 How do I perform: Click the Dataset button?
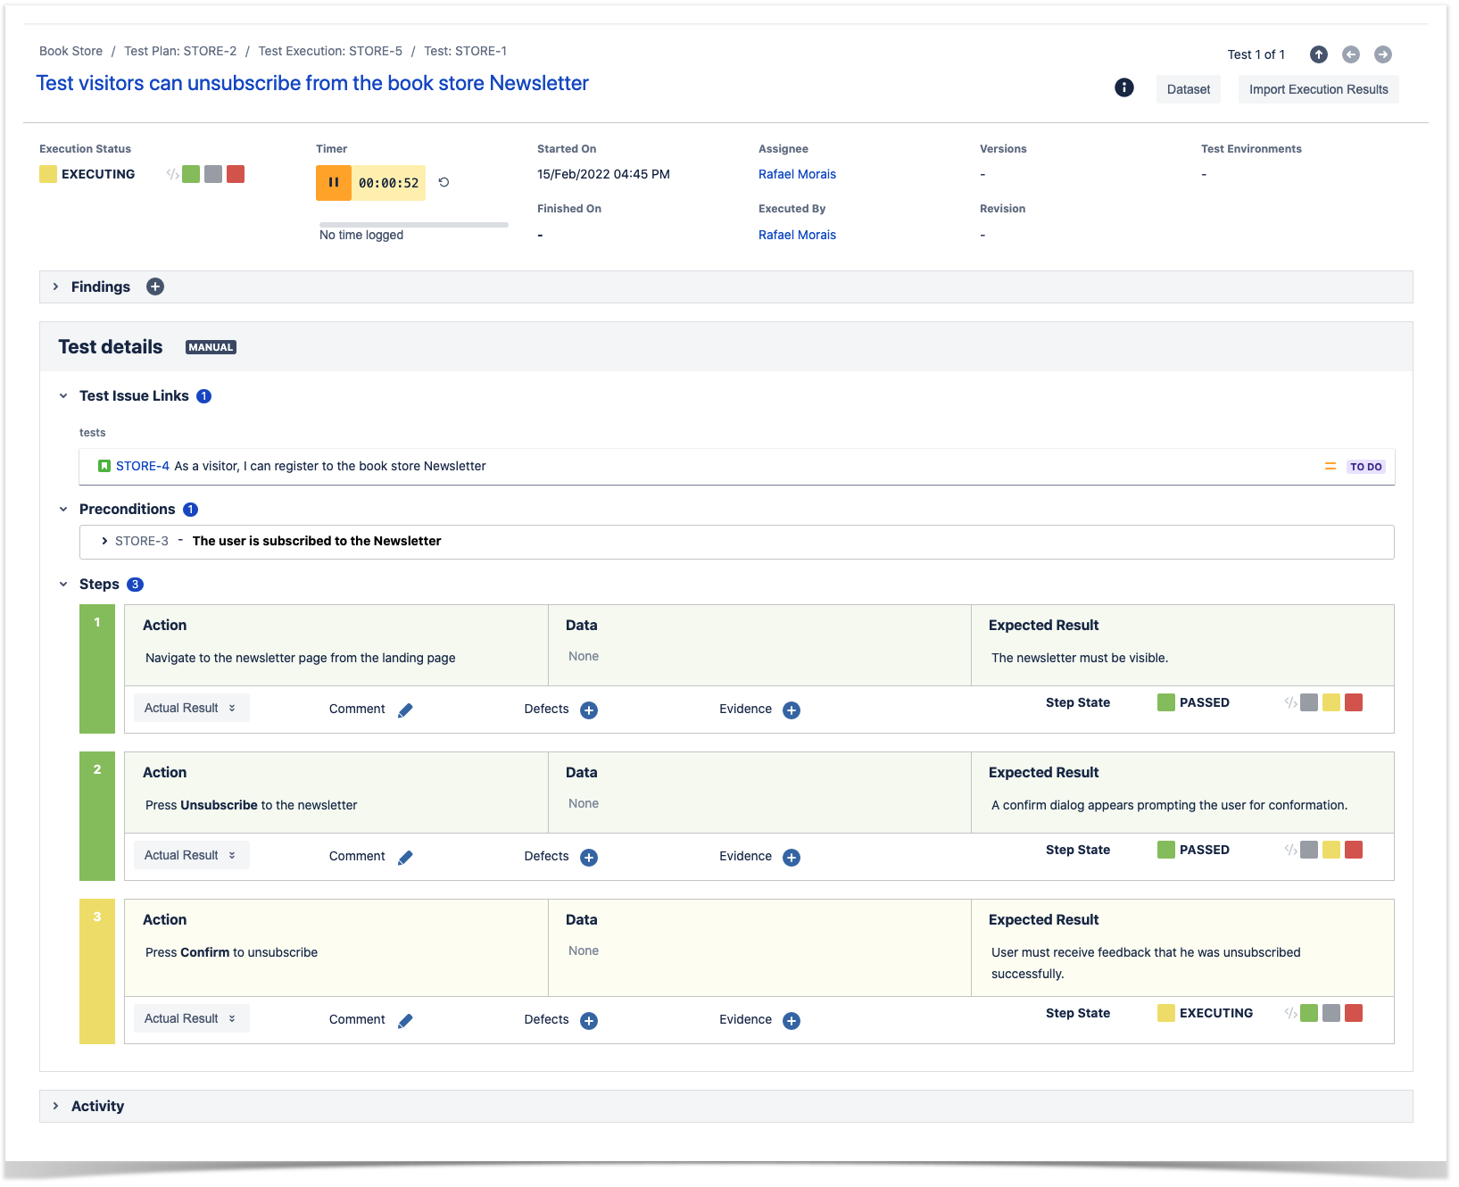[1189, 89]
